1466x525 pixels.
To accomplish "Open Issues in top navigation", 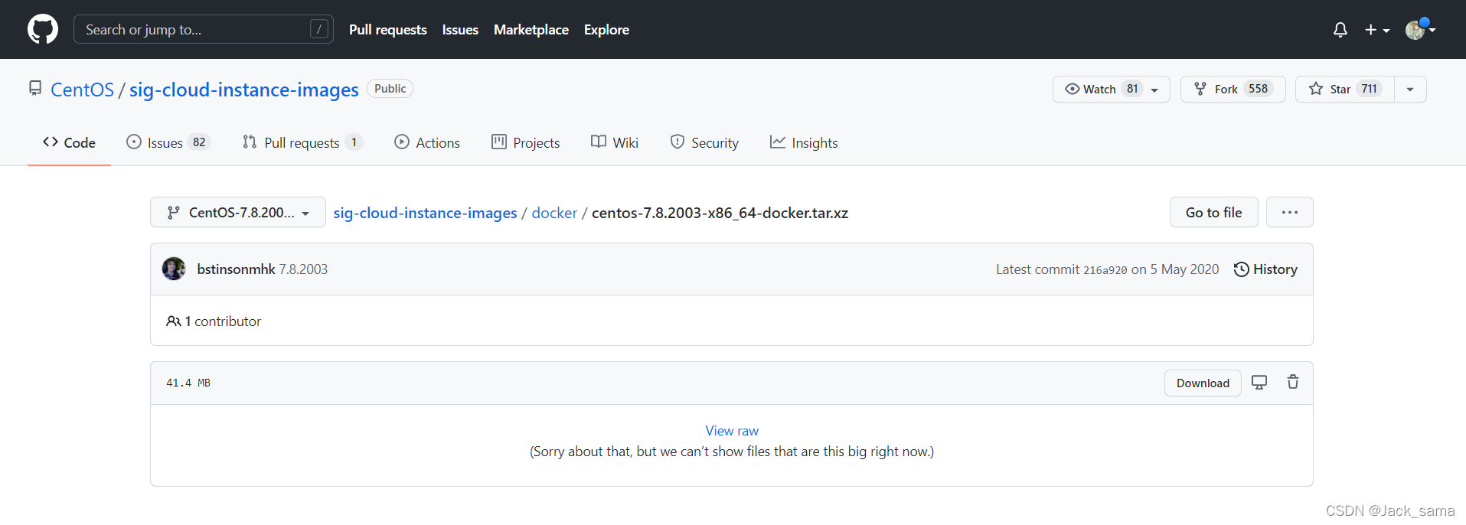I will [460, 30].
